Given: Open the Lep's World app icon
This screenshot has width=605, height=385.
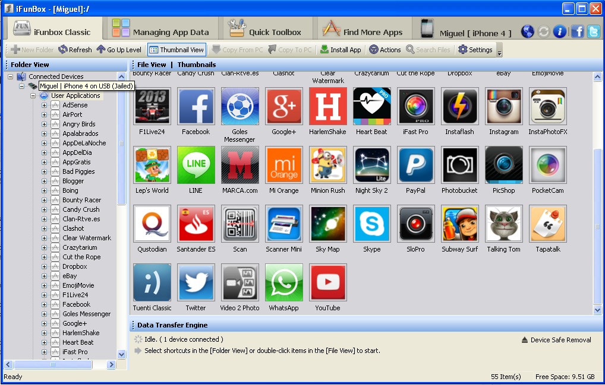Looking at the screenshot, I should click(152, 165).
